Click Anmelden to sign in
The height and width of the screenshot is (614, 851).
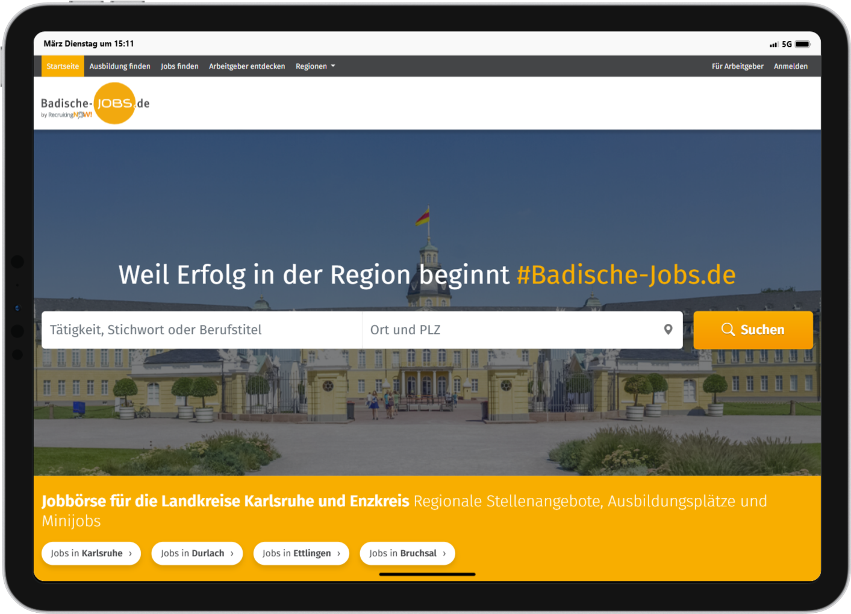(791, 66)
